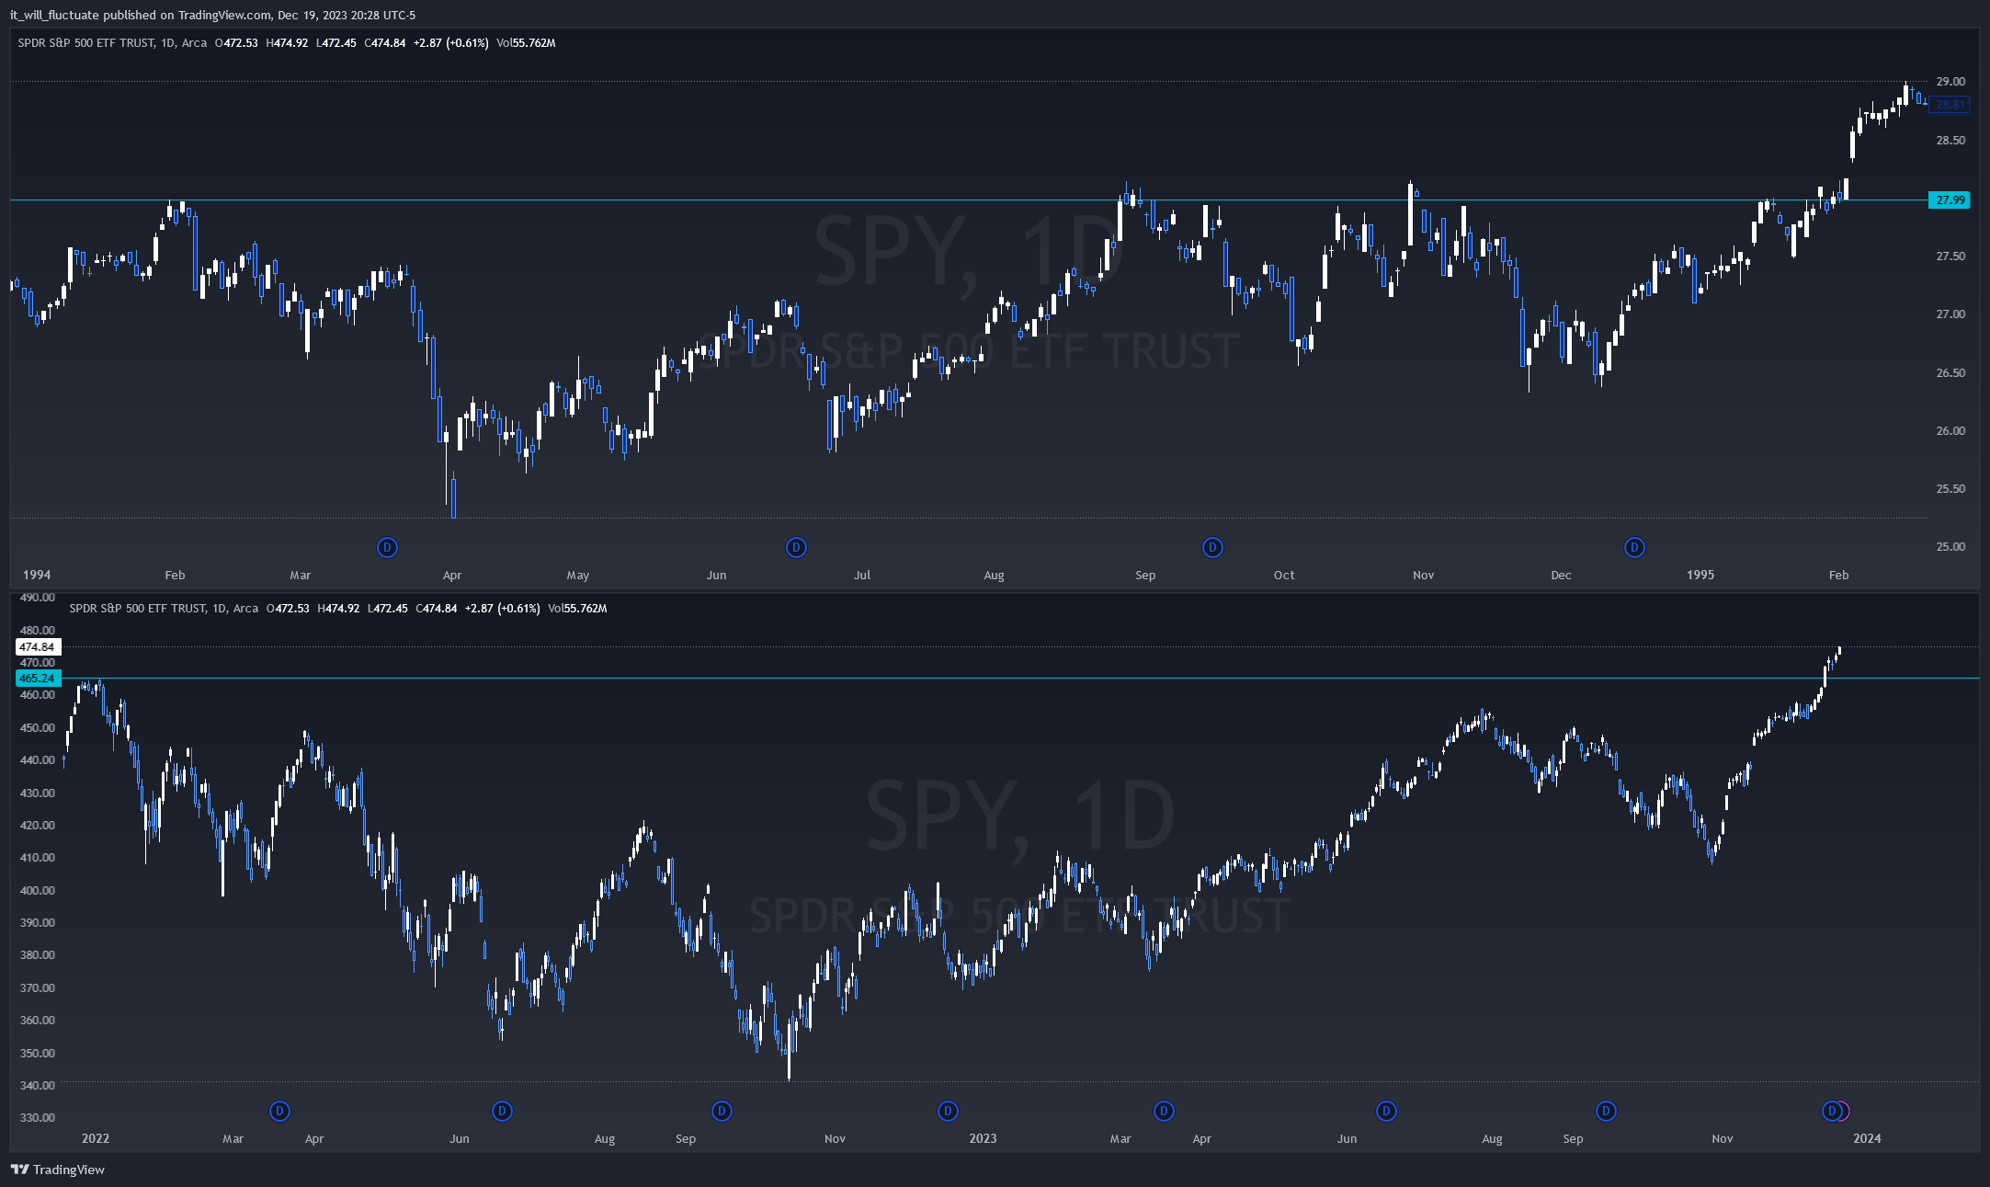The height and width of the screenshot is (1187, 1990).
Task: Click the May label on the top time axis
Action: tap(578, 576)
